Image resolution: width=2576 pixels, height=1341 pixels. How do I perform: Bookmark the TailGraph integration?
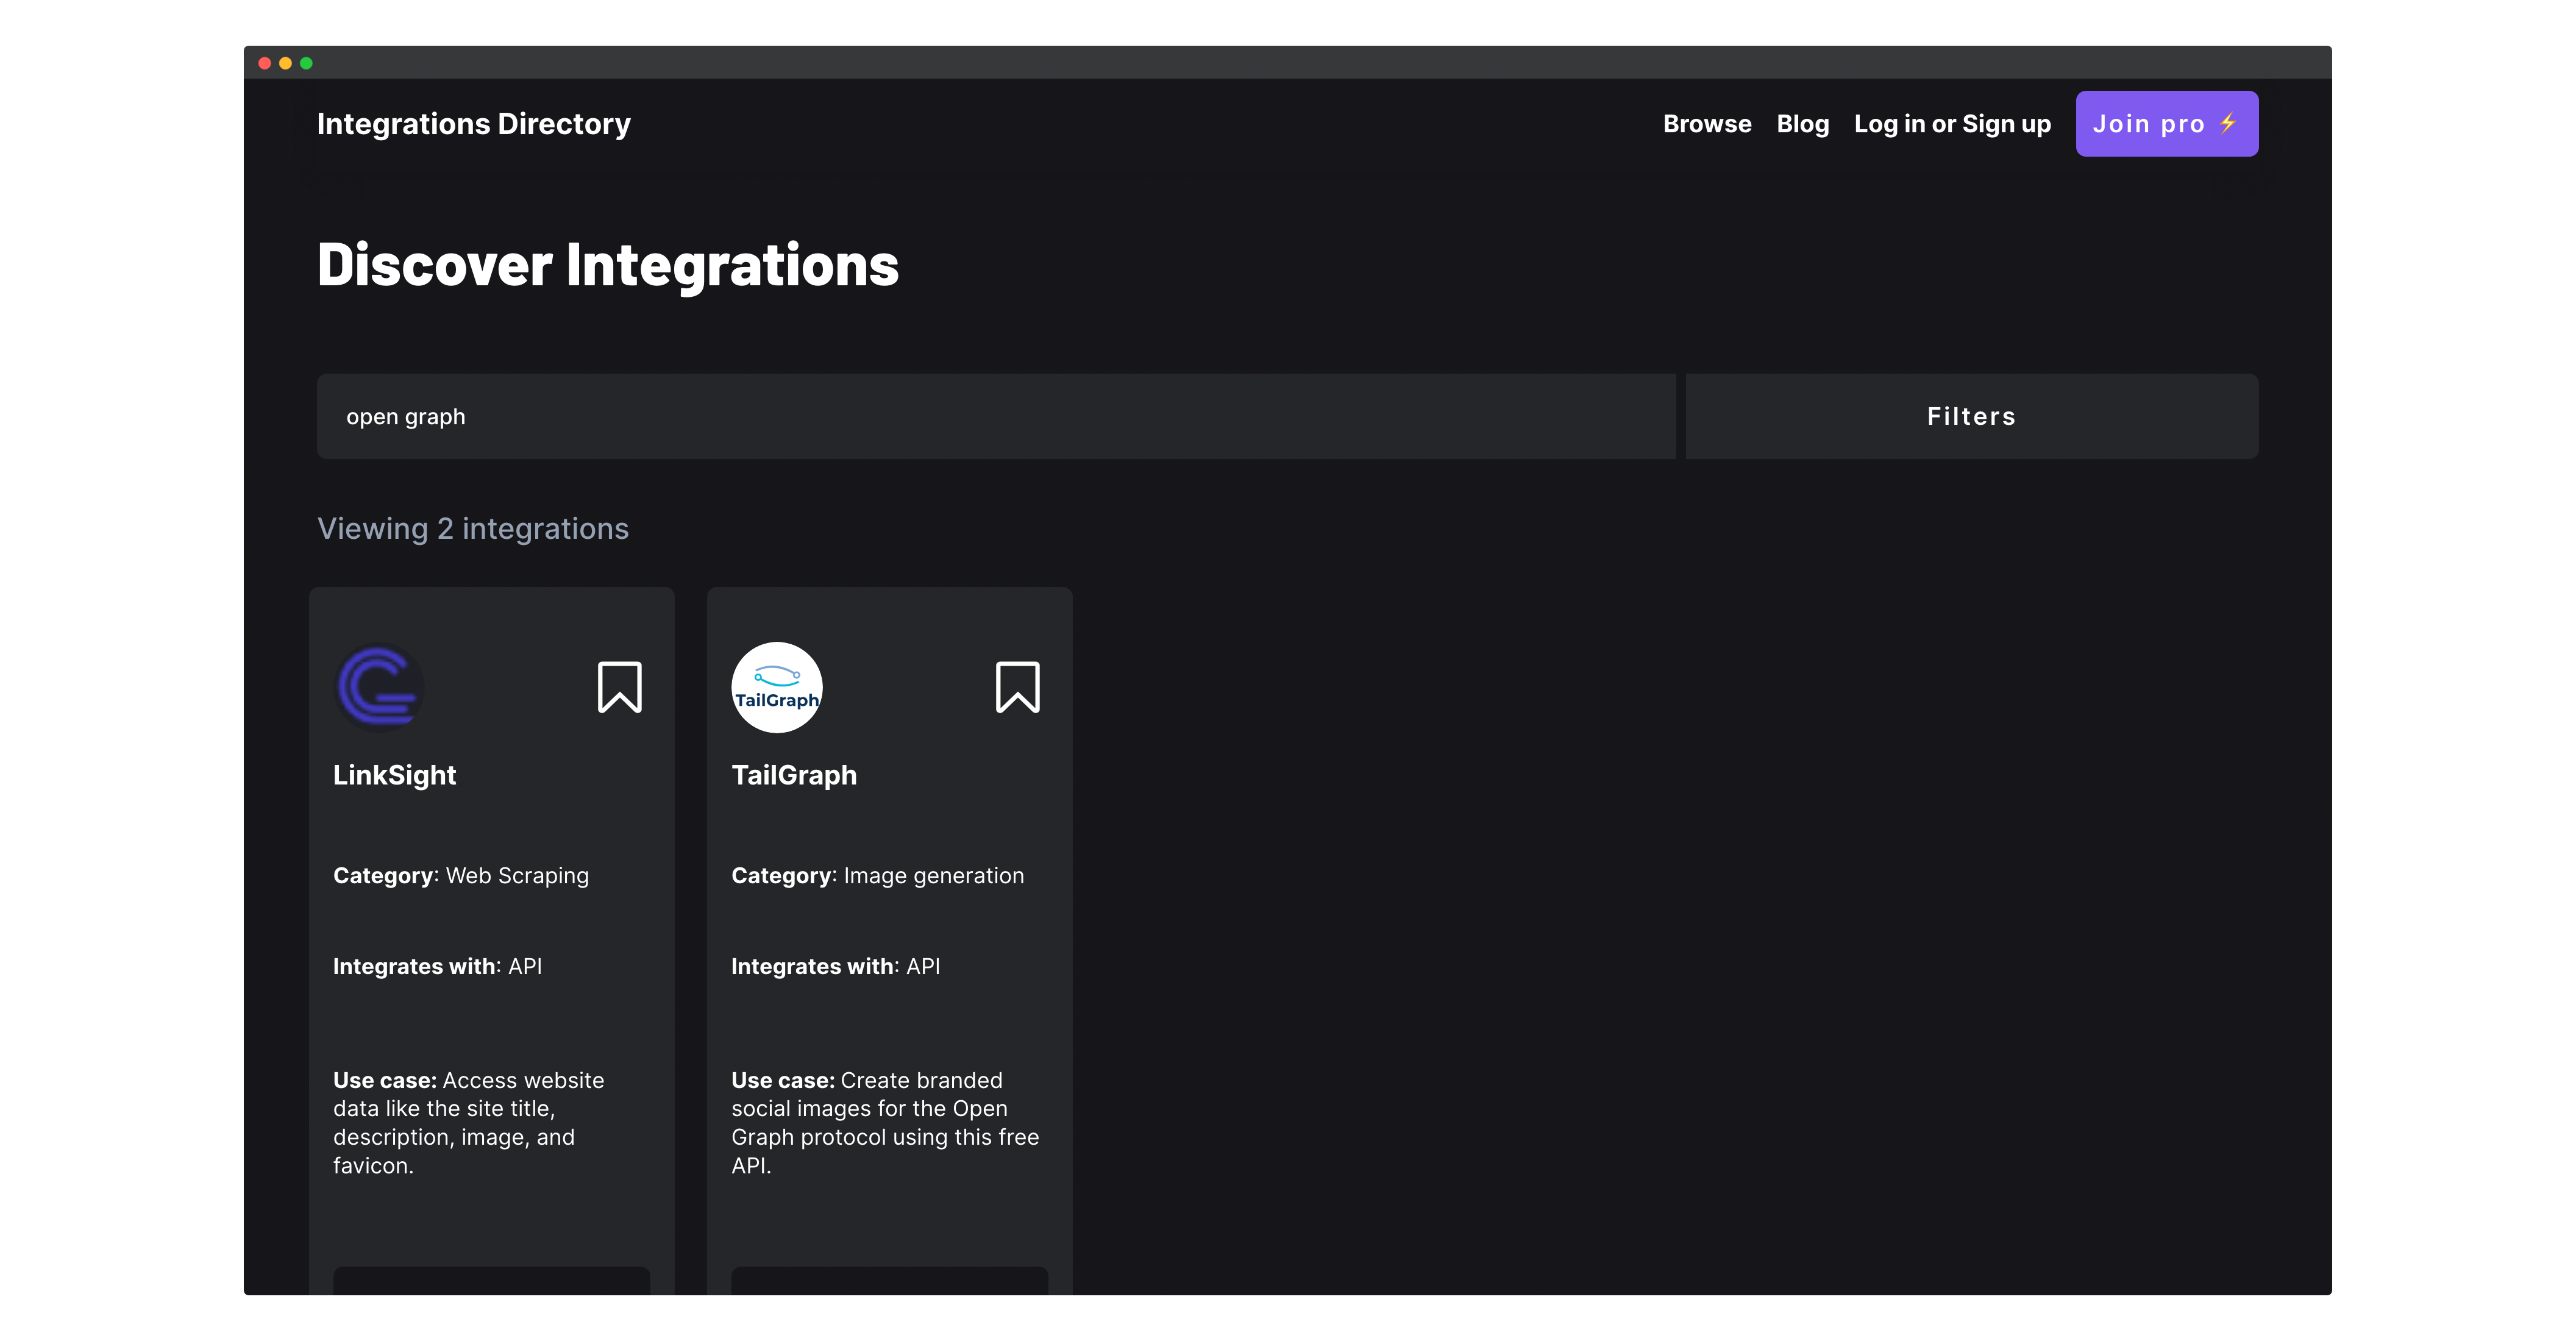[x=1018, y=687]
